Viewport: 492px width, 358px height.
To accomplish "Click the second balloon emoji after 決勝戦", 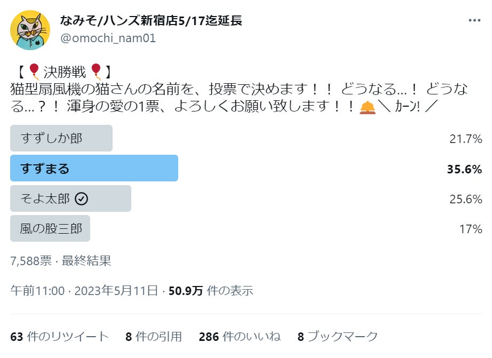I will tap(96, 70).
